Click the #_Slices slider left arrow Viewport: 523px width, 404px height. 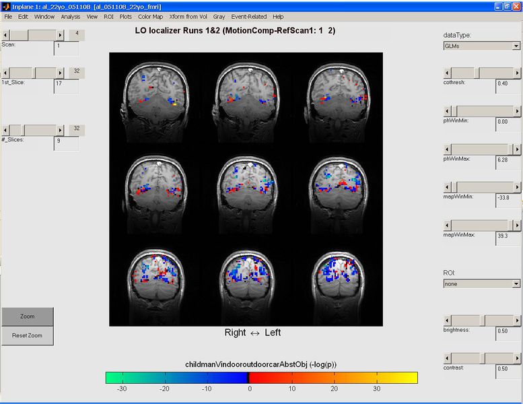coord(5,129)
